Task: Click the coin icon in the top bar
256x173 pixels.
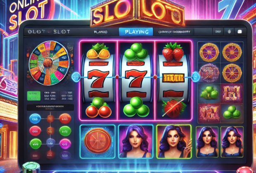Action: point(229,32)
